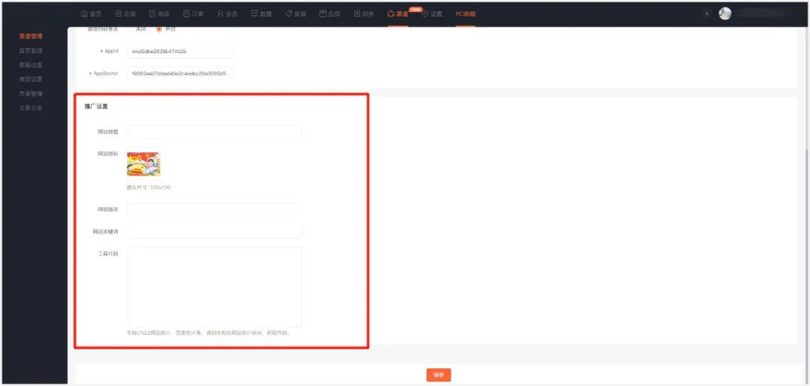
Task: Select the 开启 radio option
Action: pos(158,29)
